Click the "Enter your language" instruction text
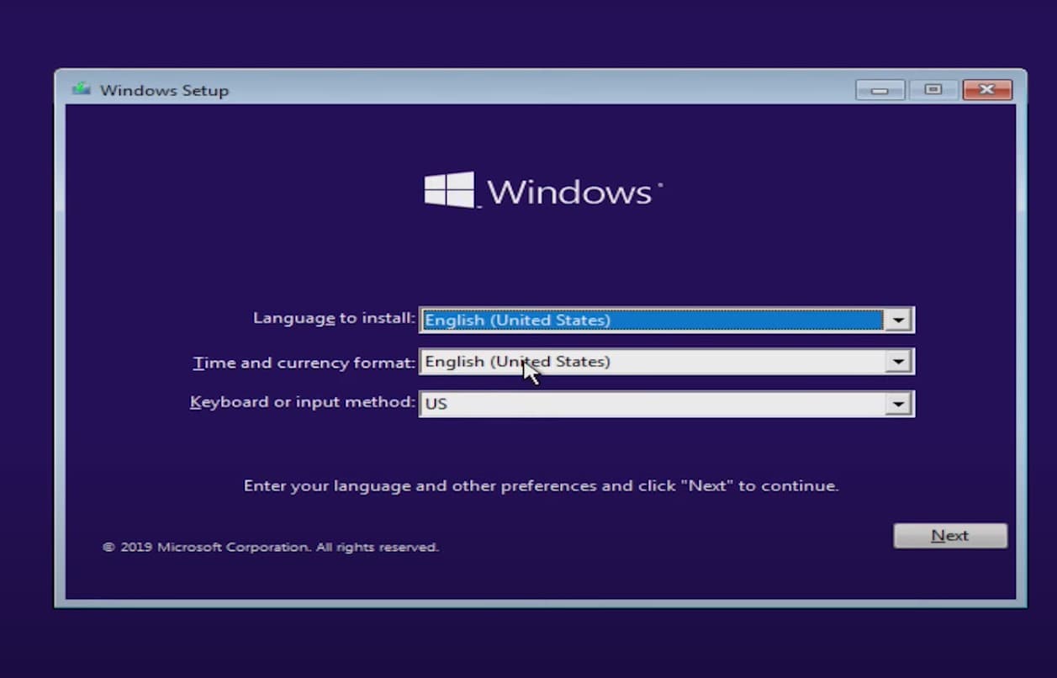The image size is (1057, 678). pos(541,485)
